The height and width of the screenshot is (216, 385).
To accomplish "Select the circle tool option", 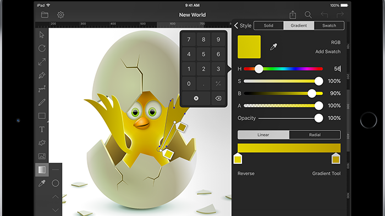I will (x=55, y=183).
